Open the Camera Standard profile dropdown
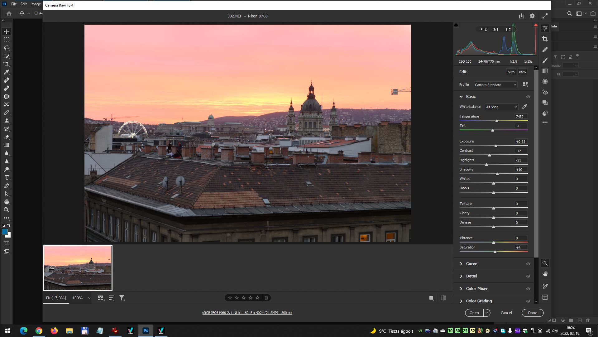The width and height of the screenshot is (598, 337). [x=495, y=85]
